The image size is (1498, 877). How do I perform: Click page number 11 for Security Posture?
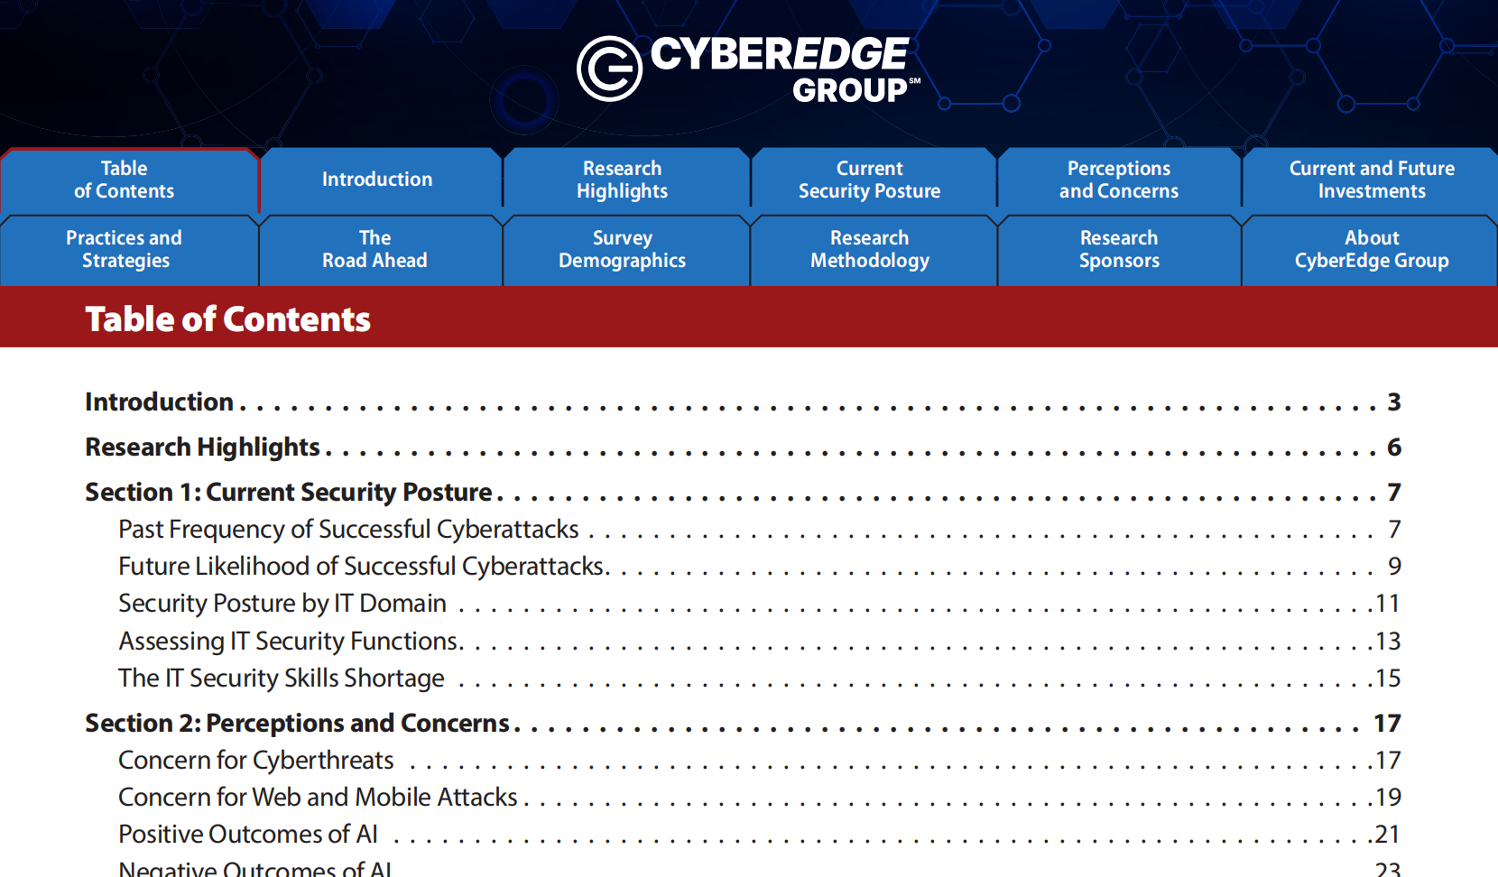1388,604
